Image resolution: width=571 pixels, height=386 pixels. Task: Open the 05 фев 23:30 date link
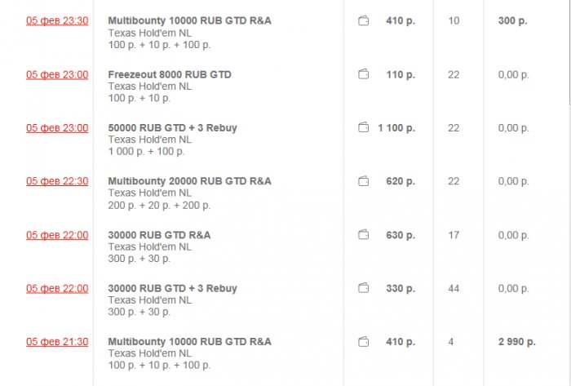(x=57, y=21)
